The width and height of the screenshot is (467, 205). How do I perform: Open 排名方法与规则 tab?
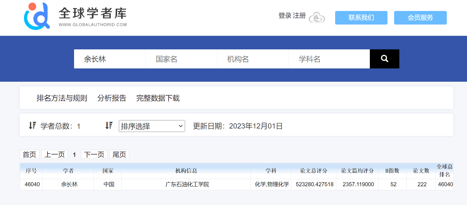click(x=62, y=98)
